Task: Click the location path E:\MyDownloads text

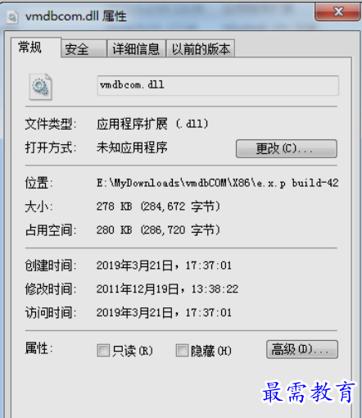Action: [218, 183]
